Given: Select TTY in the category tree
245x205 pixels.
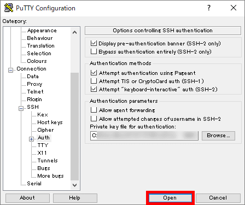Looking at the screenshot, I should click(x=43, y=145).
